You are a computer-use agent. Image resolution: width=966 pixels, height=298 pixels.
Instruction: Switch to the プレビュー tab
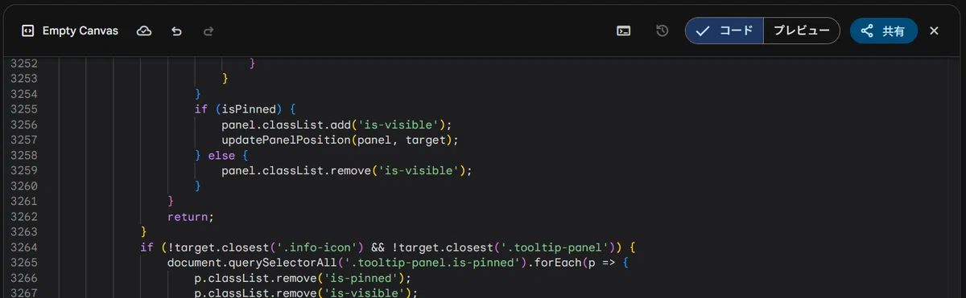(x=801, y=31)
